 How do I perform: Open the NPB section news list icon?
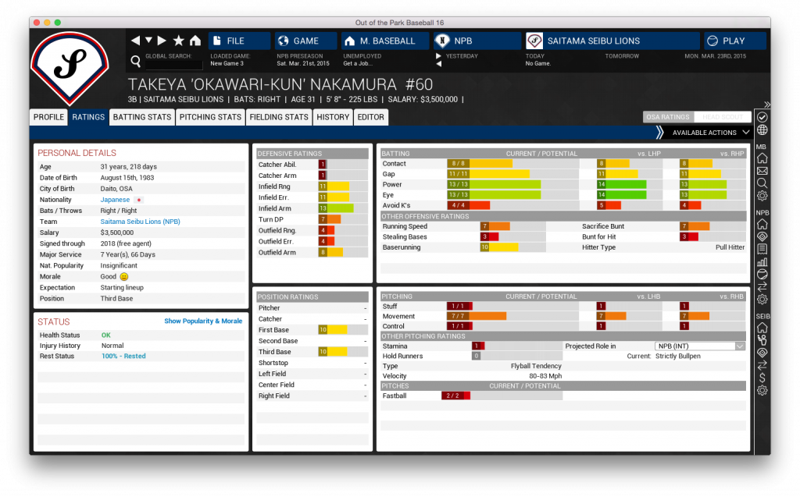(x=762, y=249)
